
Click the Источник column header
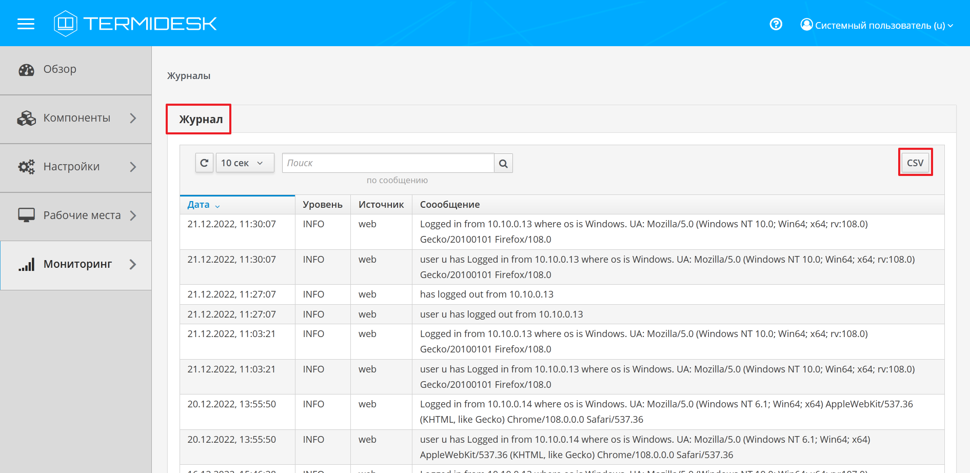point(381,205)
